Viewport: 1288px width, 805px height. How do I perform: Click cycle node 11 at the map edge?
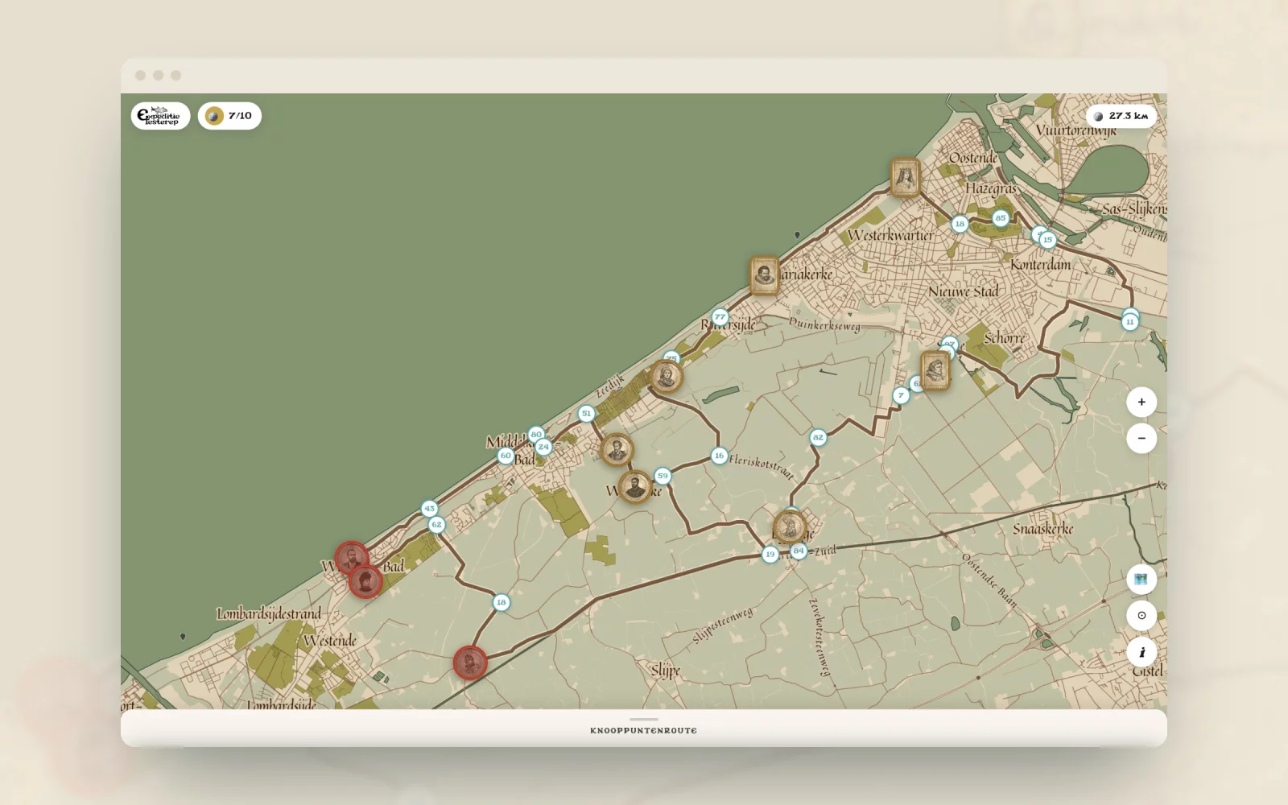pyautogui.click(x=1130, y=322)
